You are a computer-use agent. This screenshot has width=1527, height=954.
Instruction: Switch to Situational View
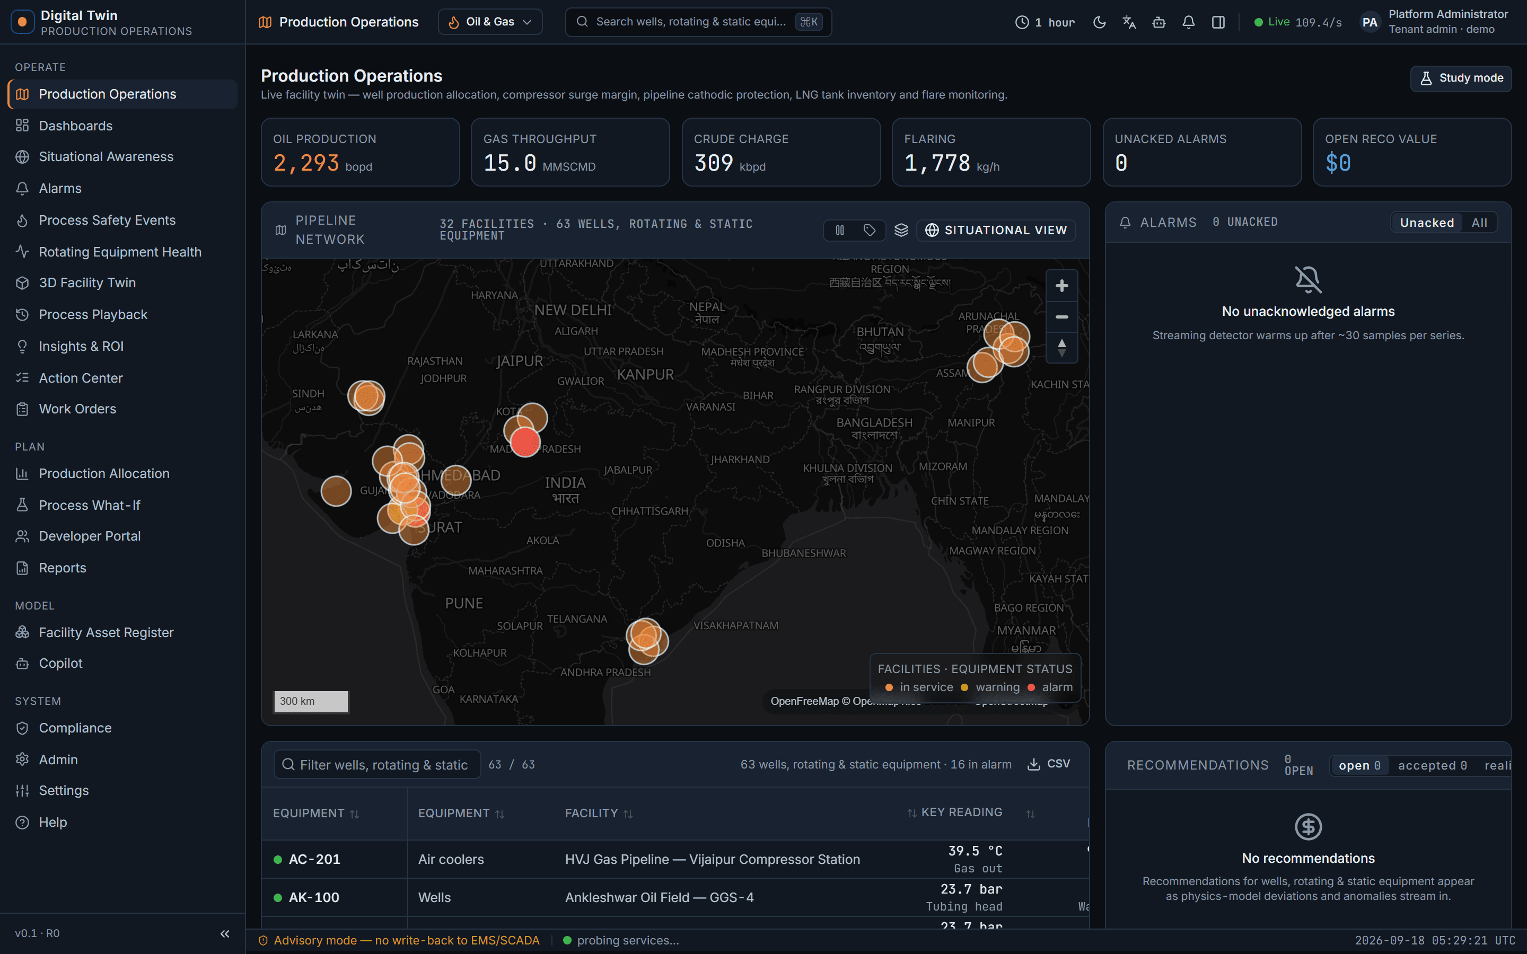pyautogui.click(x=996, y=231)
